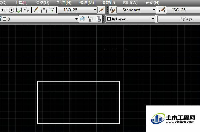This screenshot has width=200, height=132.
Task: Select the Dimension Text Edit tool
Action: 44,10
